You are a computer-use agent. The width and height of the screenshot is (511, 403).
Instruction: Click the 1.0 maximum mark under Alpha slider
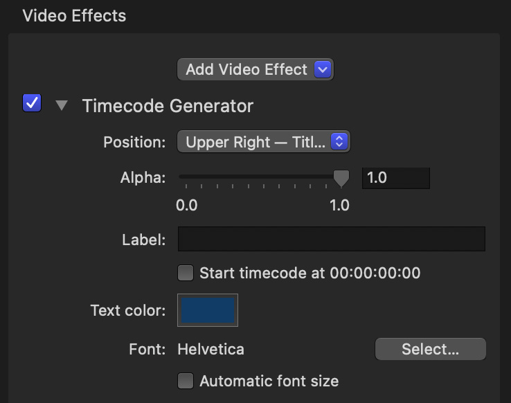point(339,206)
